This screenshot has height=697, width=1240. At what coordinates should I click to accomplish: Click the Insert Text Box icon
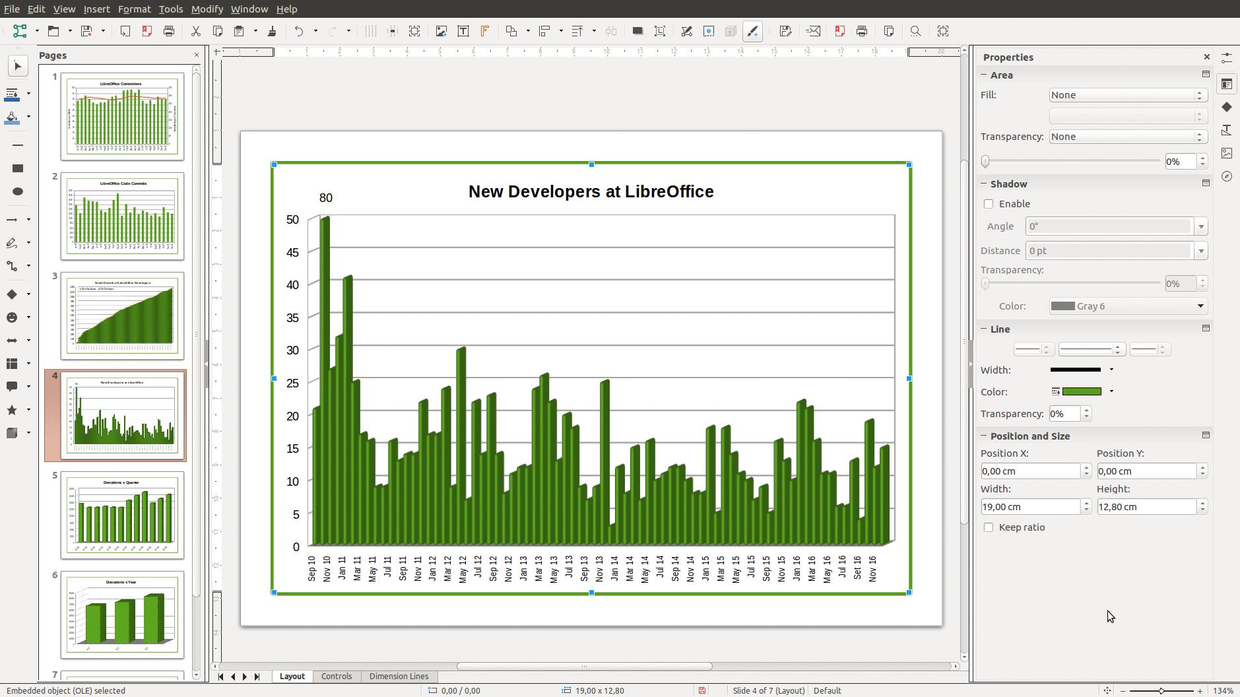click(x=463, y=31)
